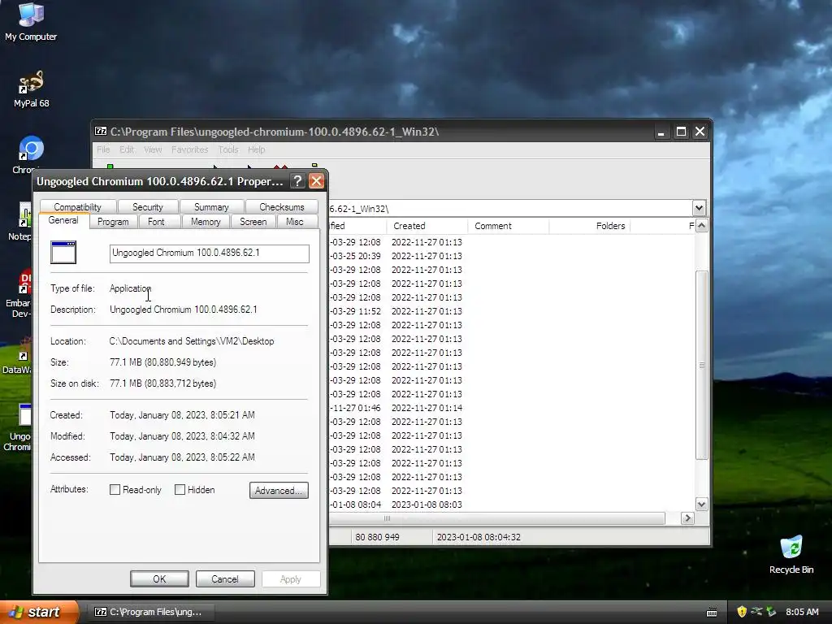
Task: Click the Description value text
Action: [x=183, y=310]
